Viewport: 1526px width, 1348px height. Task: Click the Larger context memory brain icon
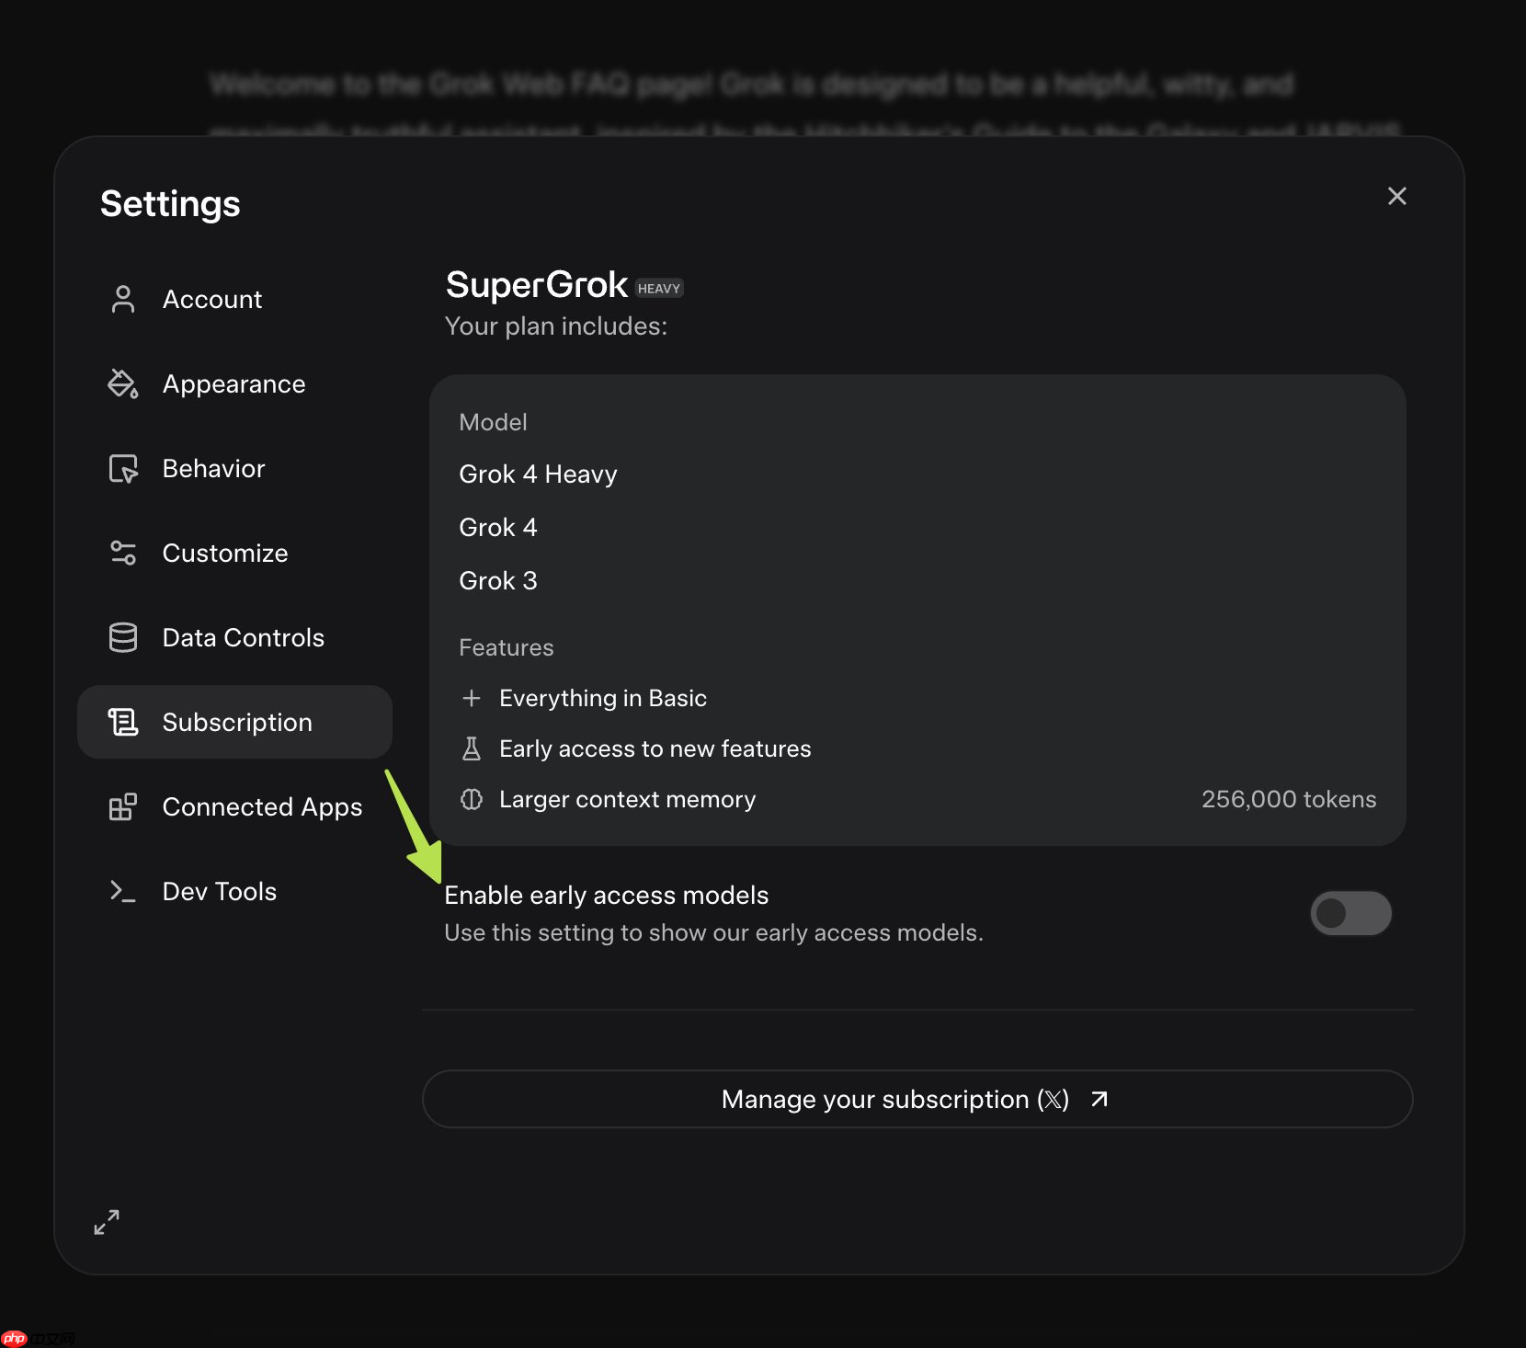click(472, 800)
